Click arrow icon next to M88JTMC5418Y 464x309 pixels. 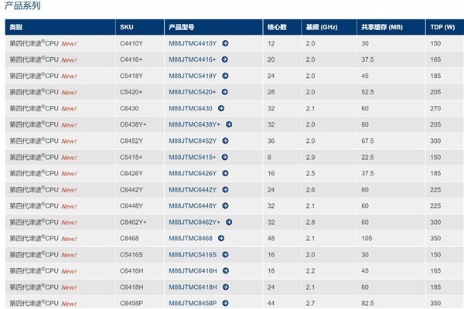coord(225,76)
